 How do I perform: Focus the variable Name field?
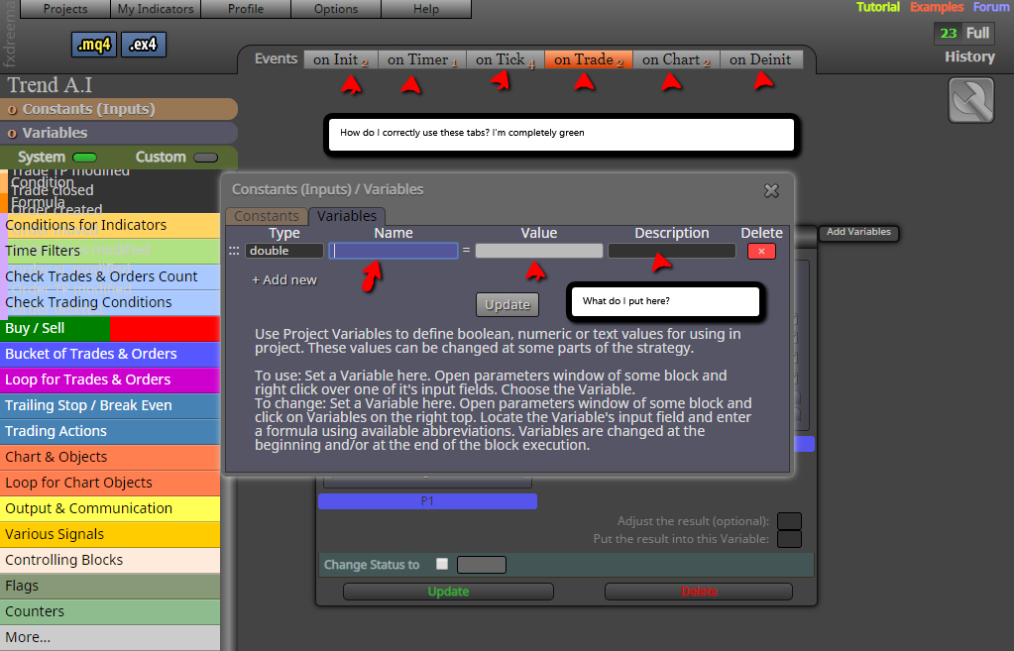pyautogui.click(x=394, y=251)
